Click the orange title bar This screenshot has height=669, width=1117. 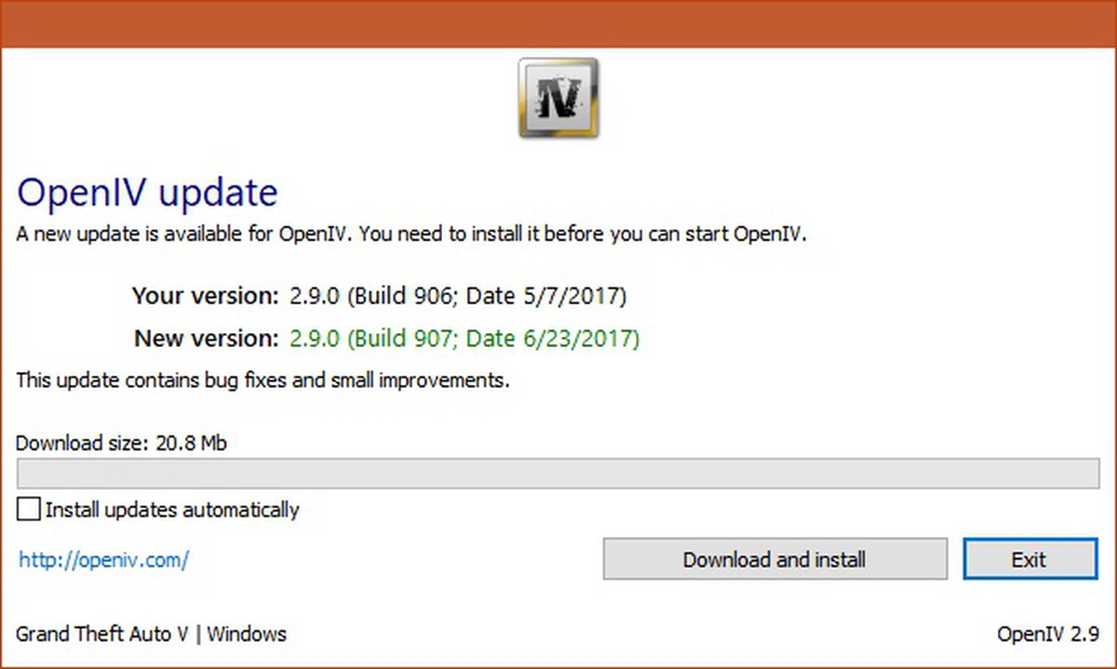558,23
